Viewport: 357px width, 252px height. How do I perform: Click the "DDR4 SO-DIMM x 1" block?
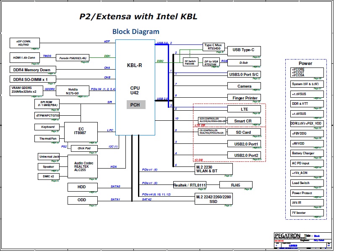coord(33,79)
